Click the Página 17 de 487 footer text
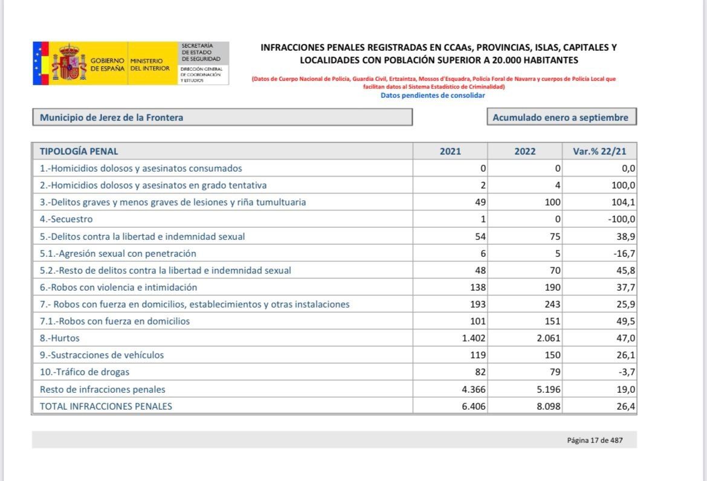 [x=594, y=441]
